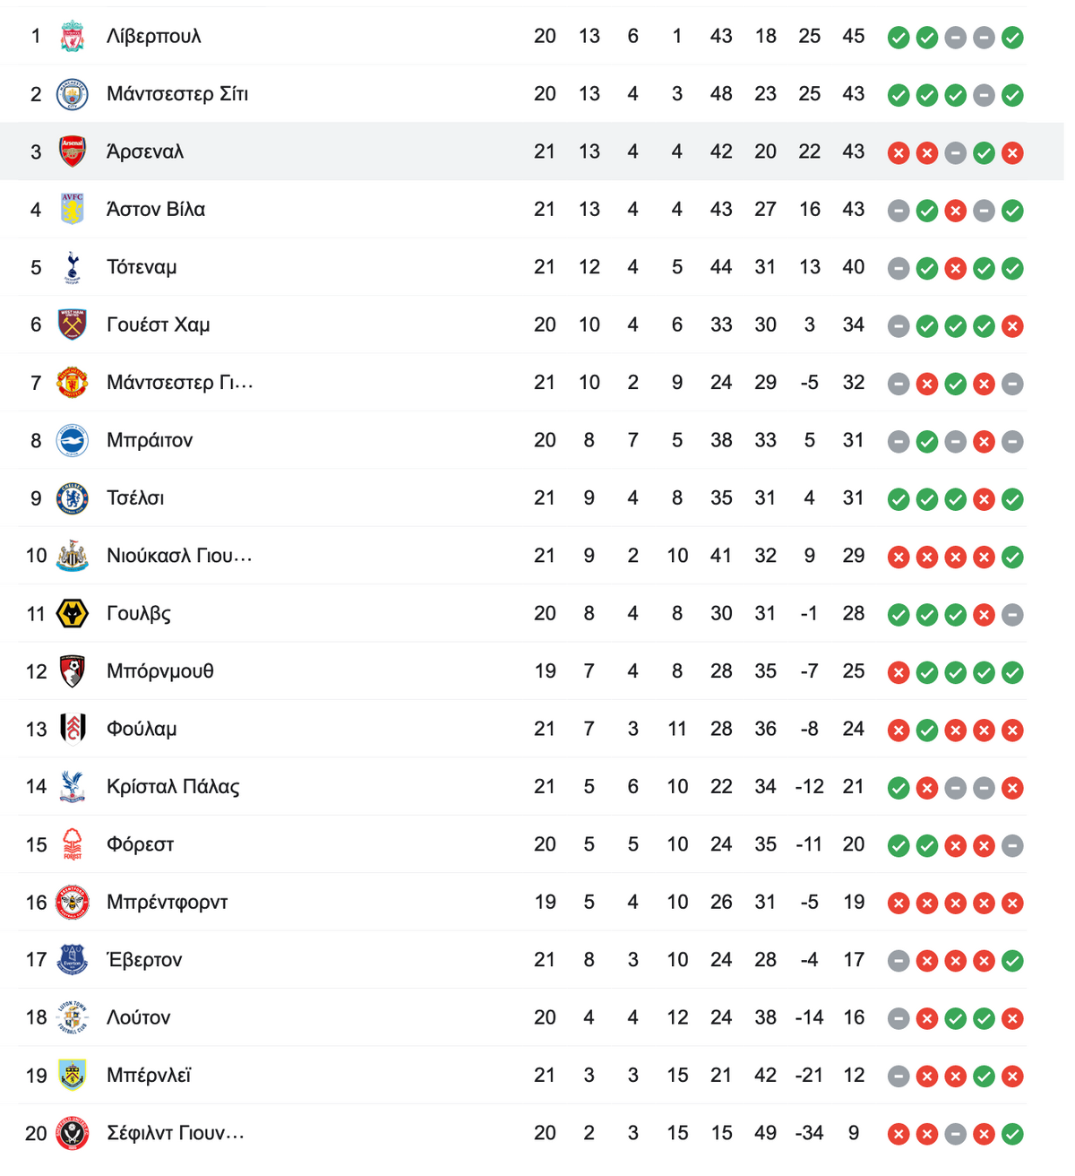Click Liverpool's most recent green win indicator
This screenshot has width=1075, height=1176.
tap(1012, 38)
